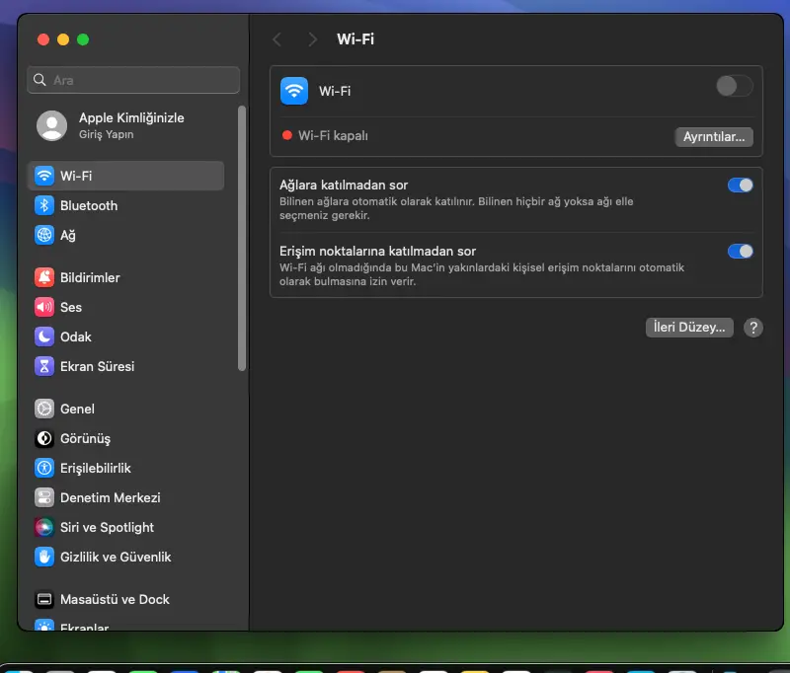
Task: Click the Siri ve Spotlight icon
Action: coord(44,527)
